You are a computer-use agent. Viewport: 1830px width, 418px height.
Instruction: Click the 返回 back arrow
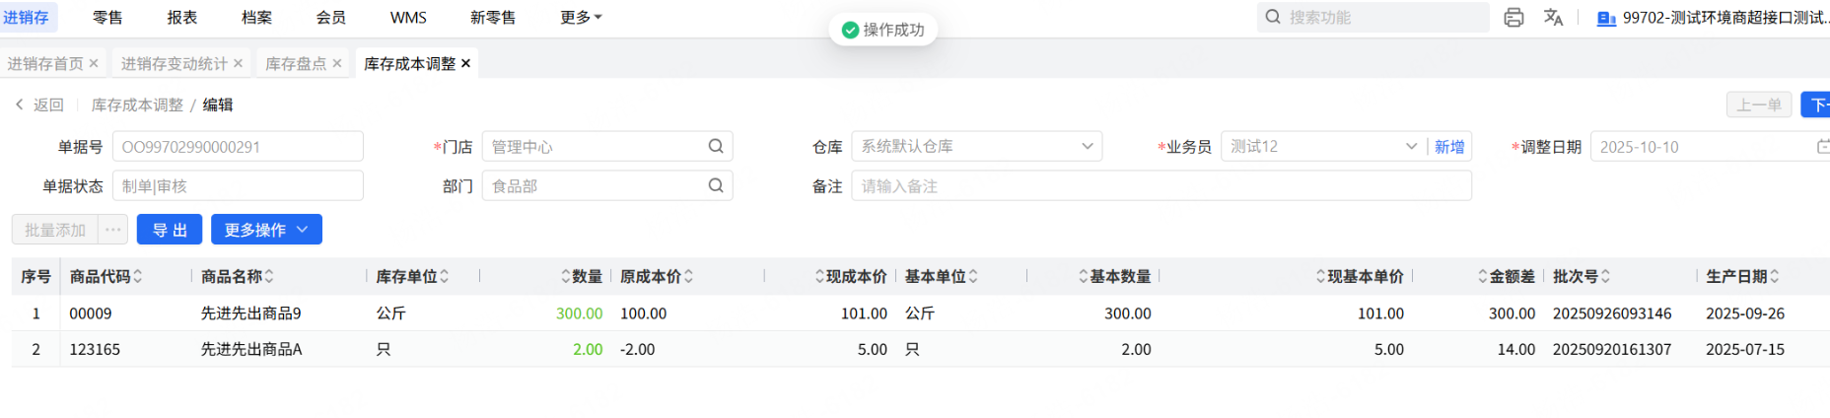pyautogui.click(x=20, y=104)
